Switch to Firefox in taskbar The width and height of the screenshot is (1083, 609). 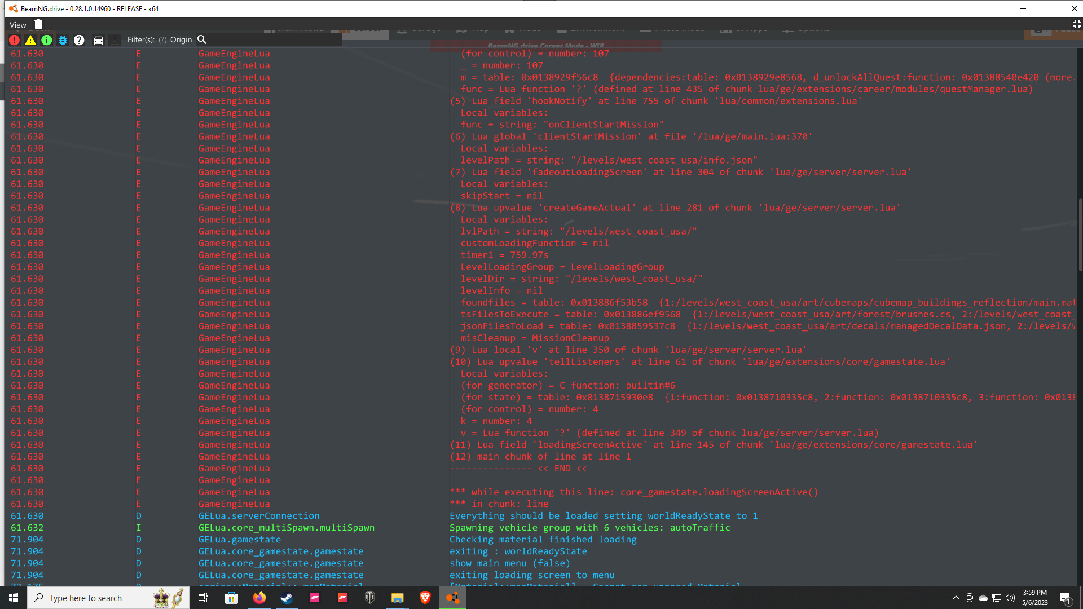click(259, 598)
